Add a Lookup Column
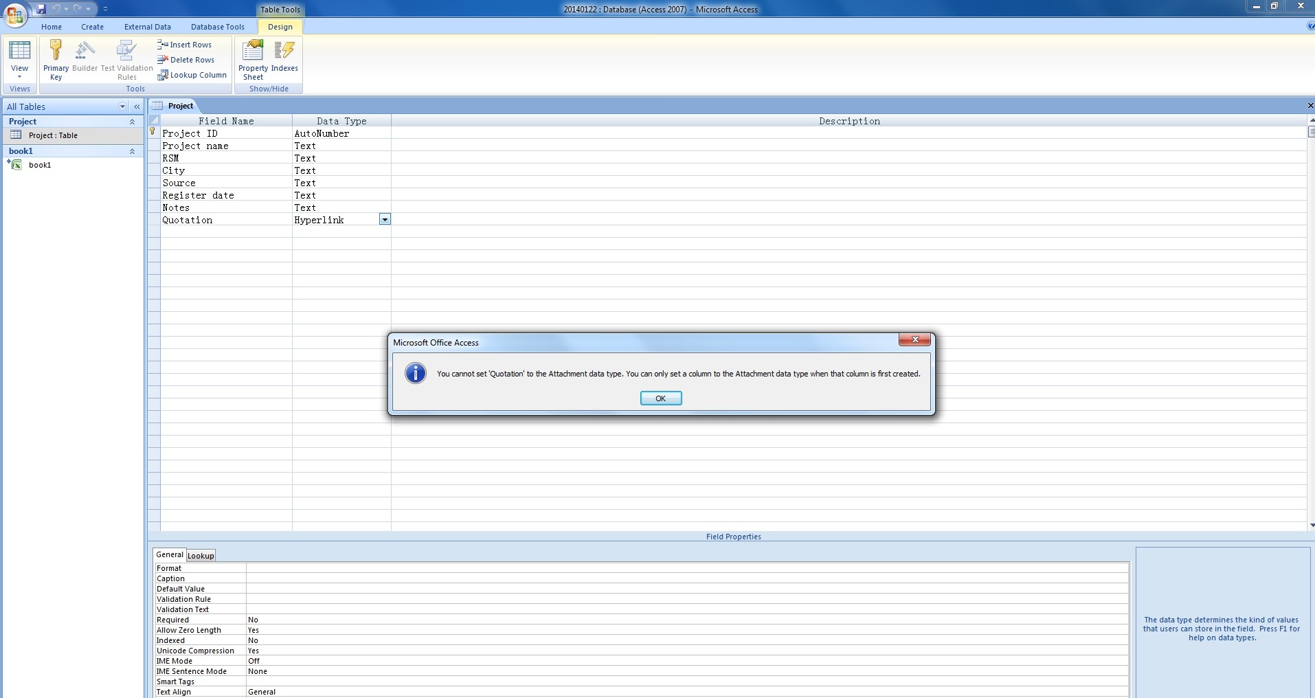Viewport: 1315px width, 698px height. click(192, 75)
